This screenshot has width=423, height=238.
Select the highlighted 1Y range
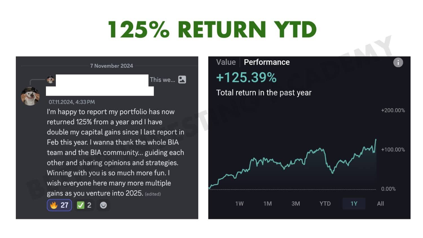(354, 204)
